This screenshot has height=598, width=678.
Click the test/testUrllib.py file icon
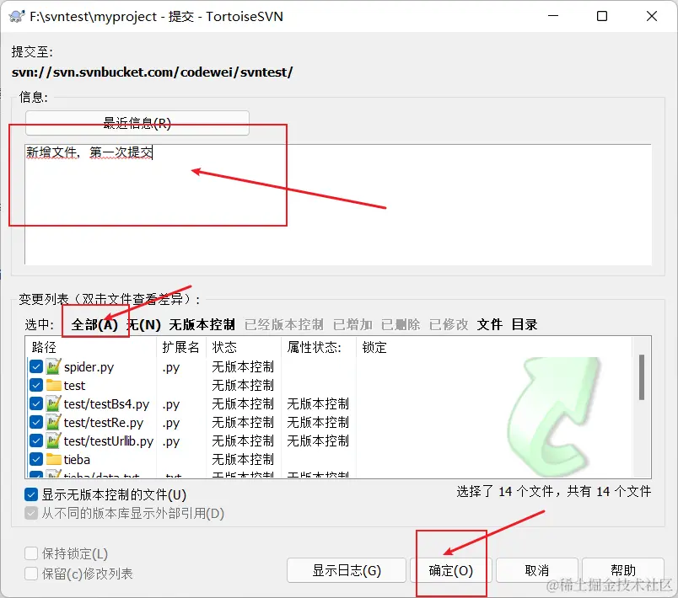tap(54, 440)
